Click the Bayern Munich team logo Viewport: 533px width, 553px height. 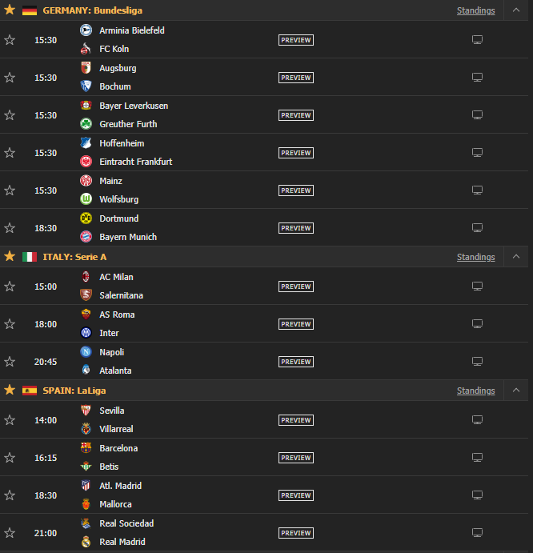click(x=86, y=237)
